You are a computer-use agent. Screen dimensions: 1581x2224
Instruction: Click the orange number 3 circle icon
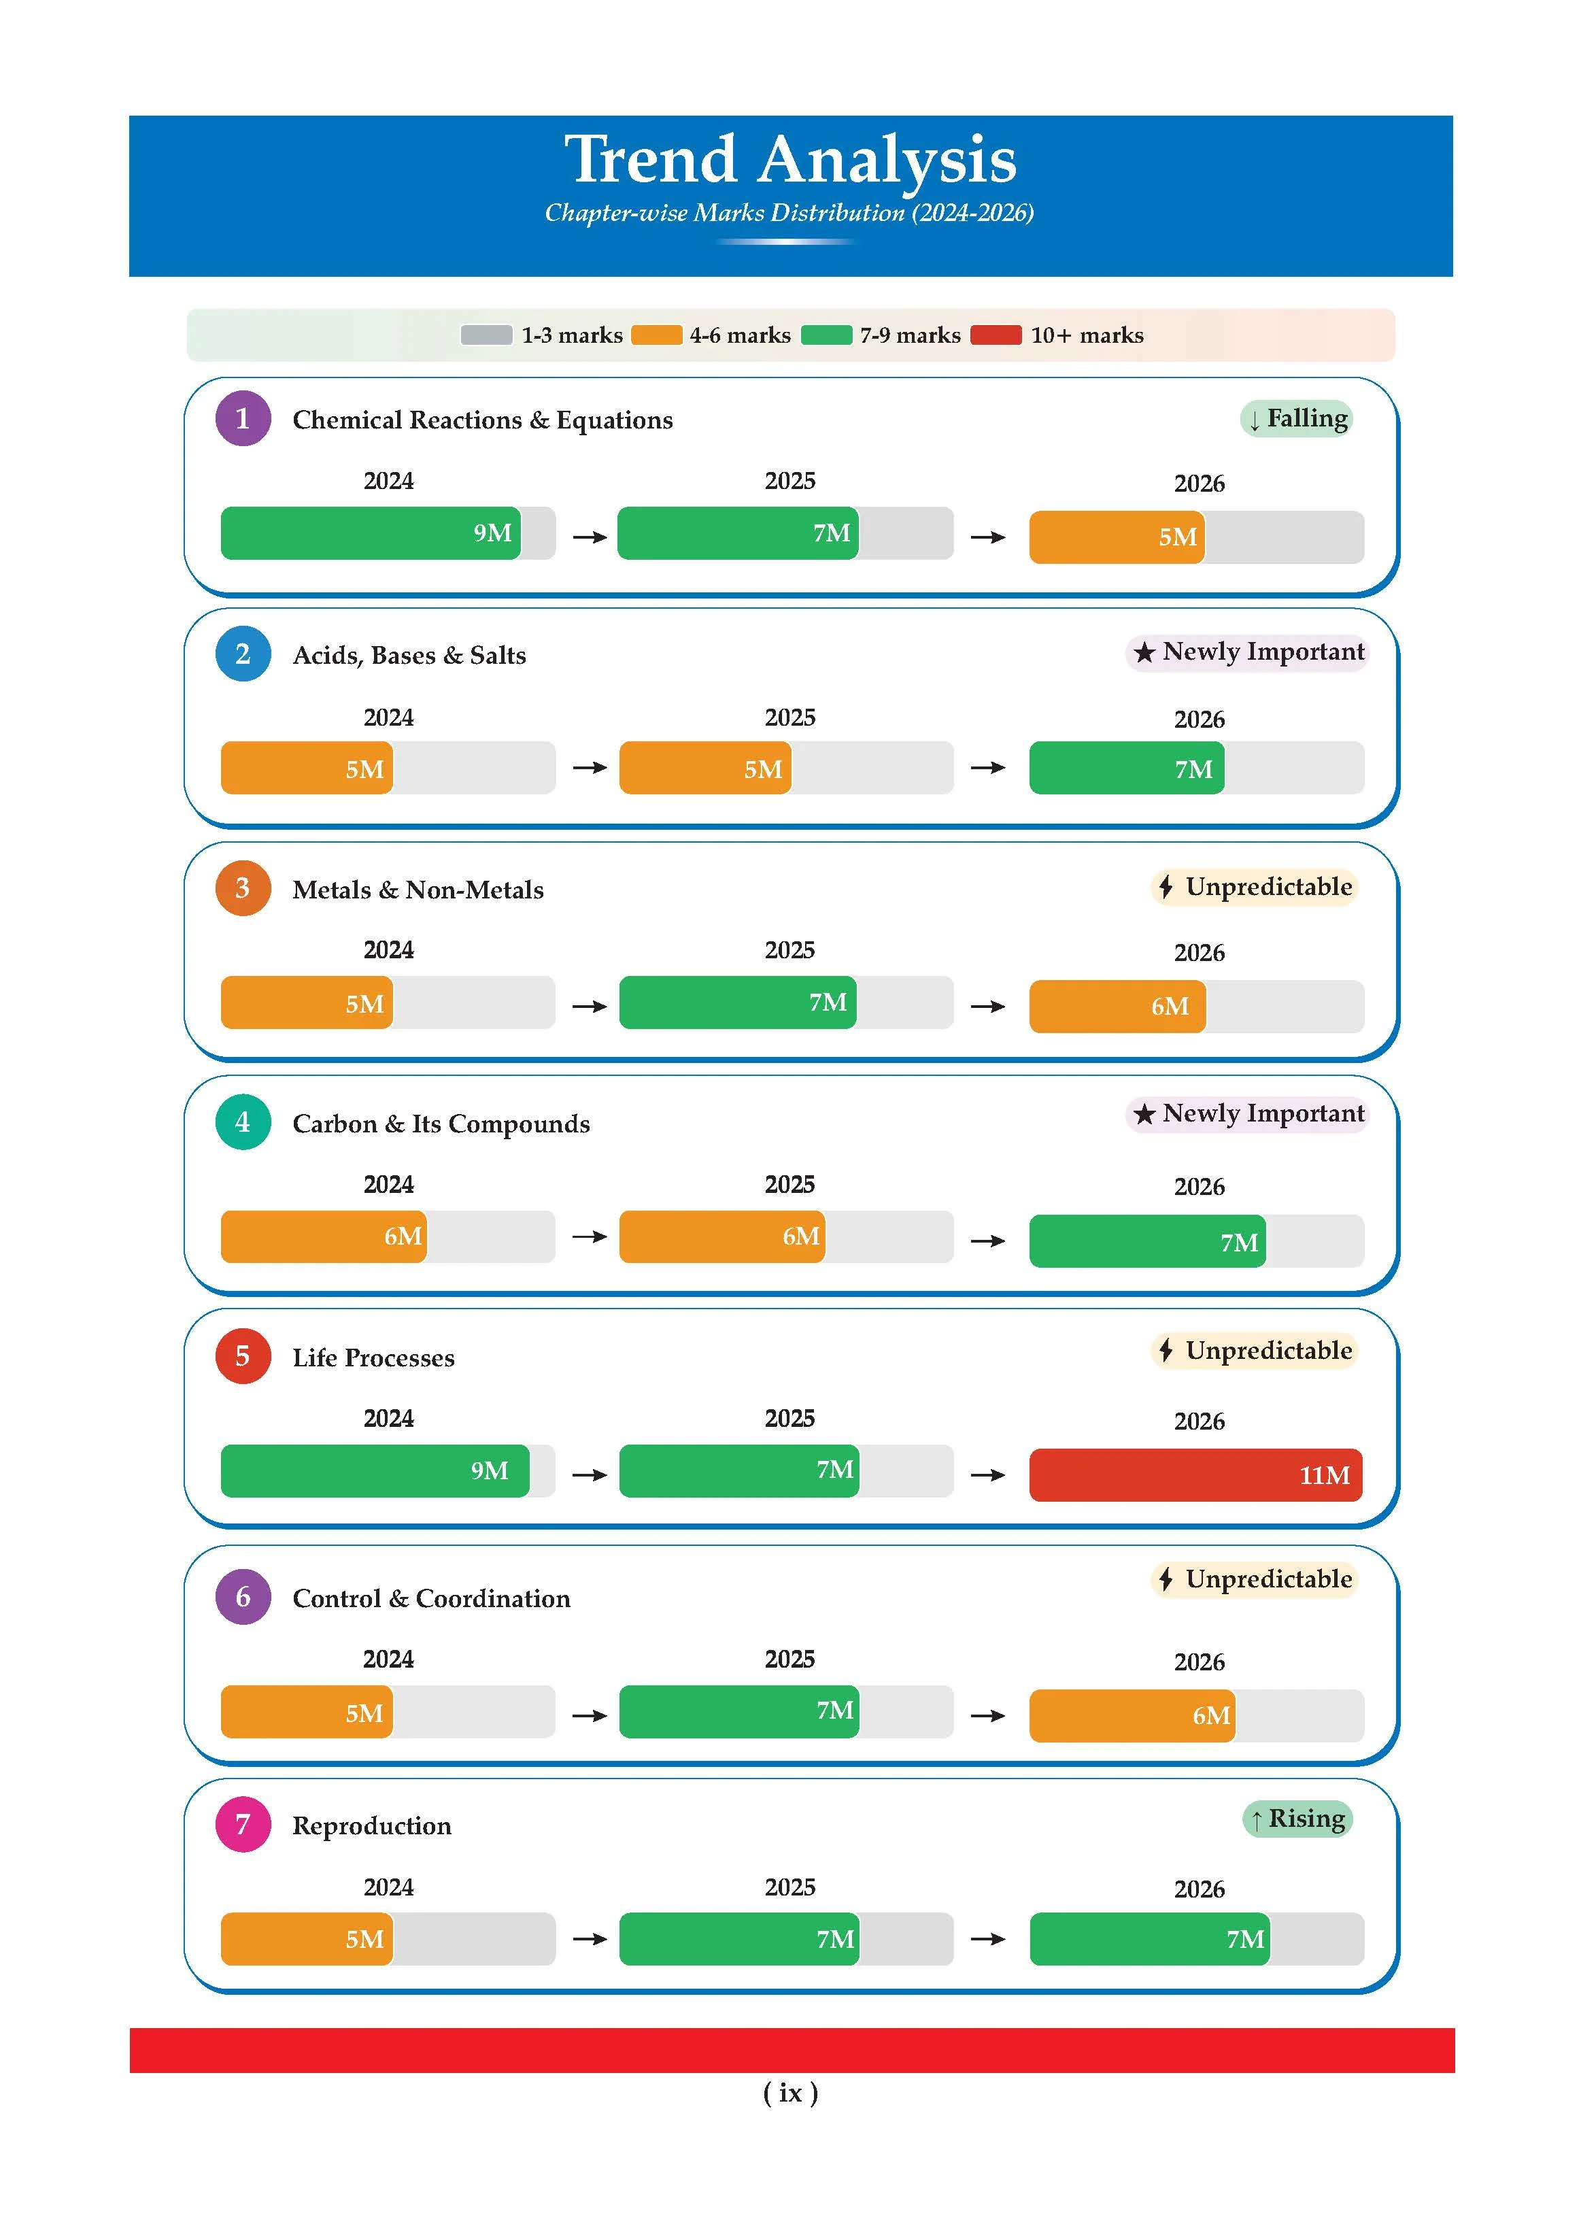coord(242,888)
